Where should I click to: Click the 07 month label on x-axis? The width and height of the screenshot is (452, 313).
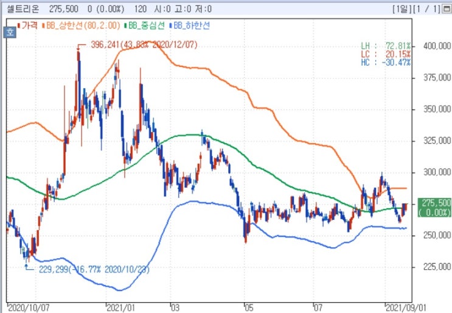[318, 308]
